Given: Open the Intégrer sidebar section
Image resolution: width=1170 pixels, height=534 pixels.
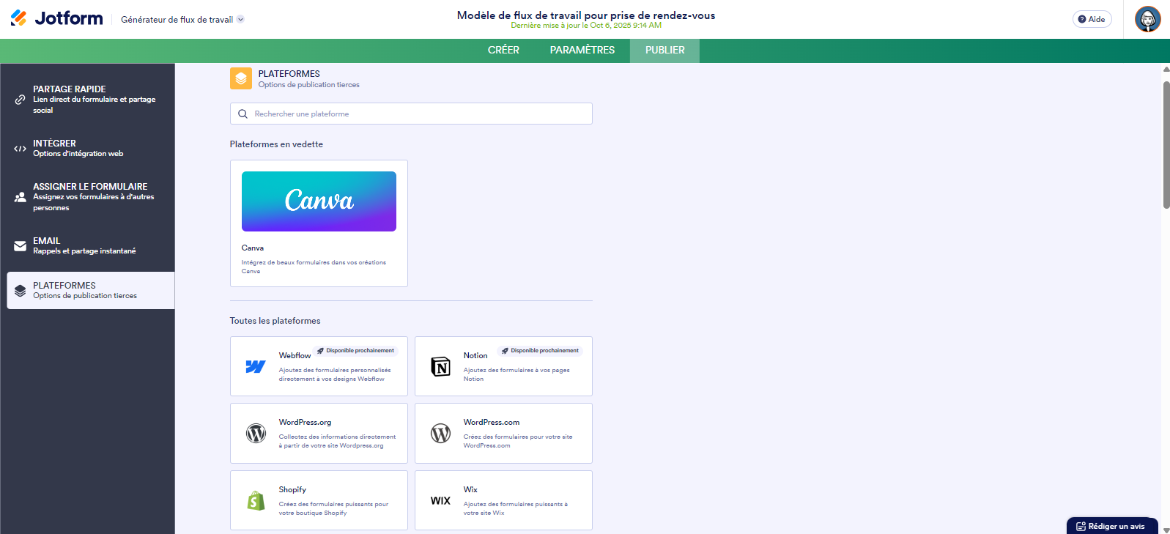Looking at the screenshot, I should point(91,149).
